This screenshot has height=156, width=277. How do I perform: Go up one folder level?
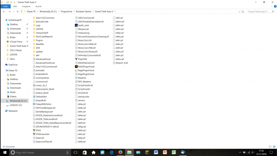pos(17,12)
